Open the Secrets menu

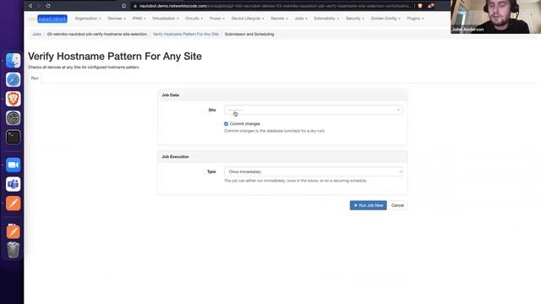click(x=279, y=19)
